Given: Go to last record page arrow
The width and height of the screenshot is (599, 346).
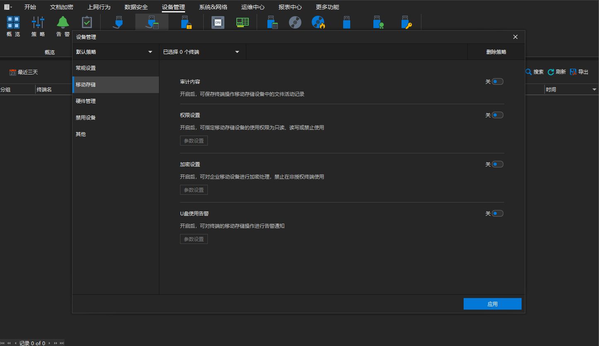Looking at the screenshot, I should [62, 343].
